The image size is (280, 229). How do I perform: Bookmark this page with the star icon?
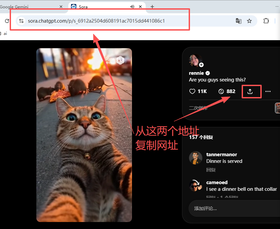[x=249, y=21]
